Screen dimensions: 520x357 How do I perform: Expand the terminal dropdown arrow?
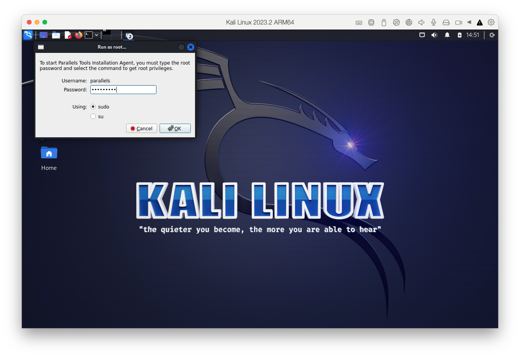coord(97,35)
